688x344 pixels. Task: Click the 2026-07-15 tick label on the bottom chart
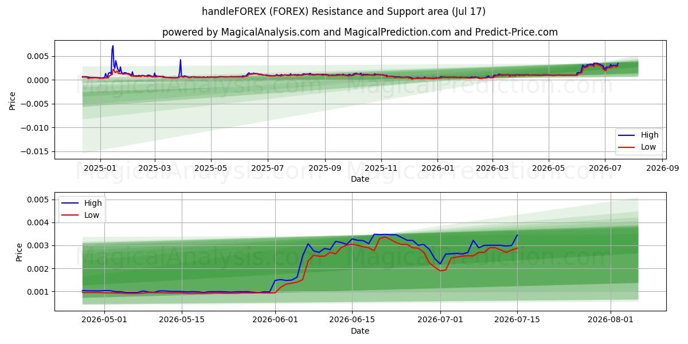click(518, 320)
